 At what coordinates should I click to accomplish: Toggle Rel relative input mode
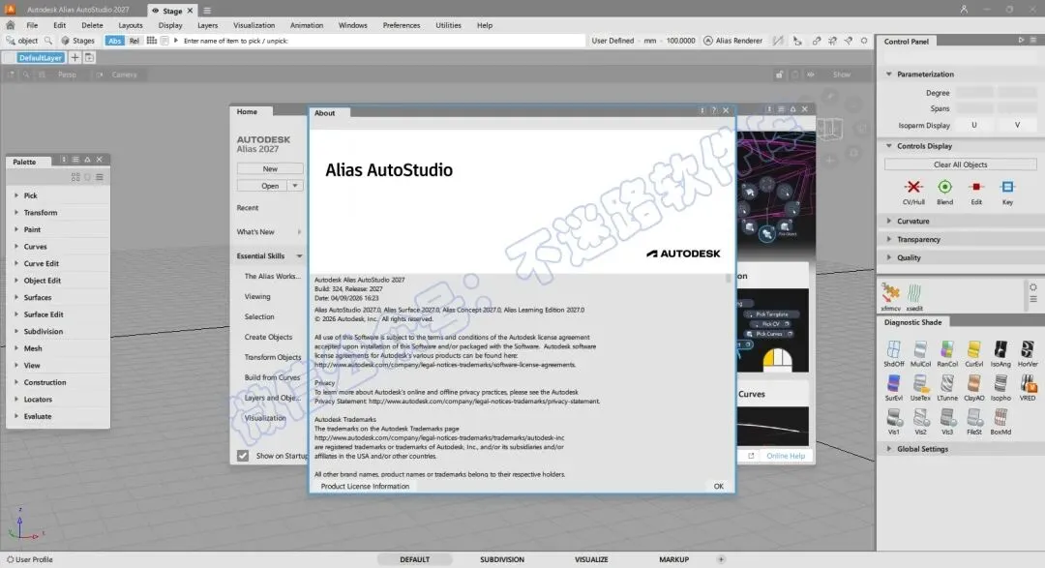click(134, 41)
